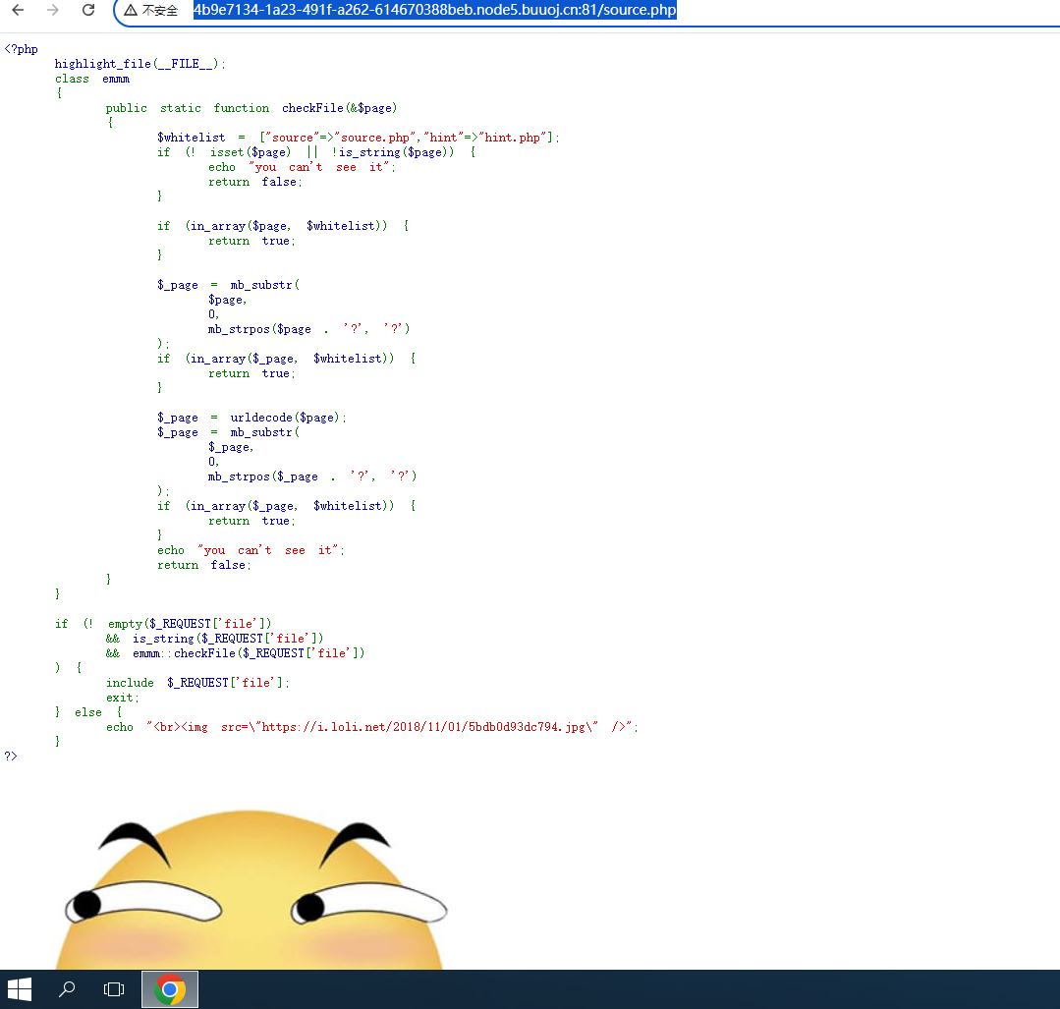1060x1009 pixels.
Task: Click the closing '?>' tag
Action: pos(11,757)
